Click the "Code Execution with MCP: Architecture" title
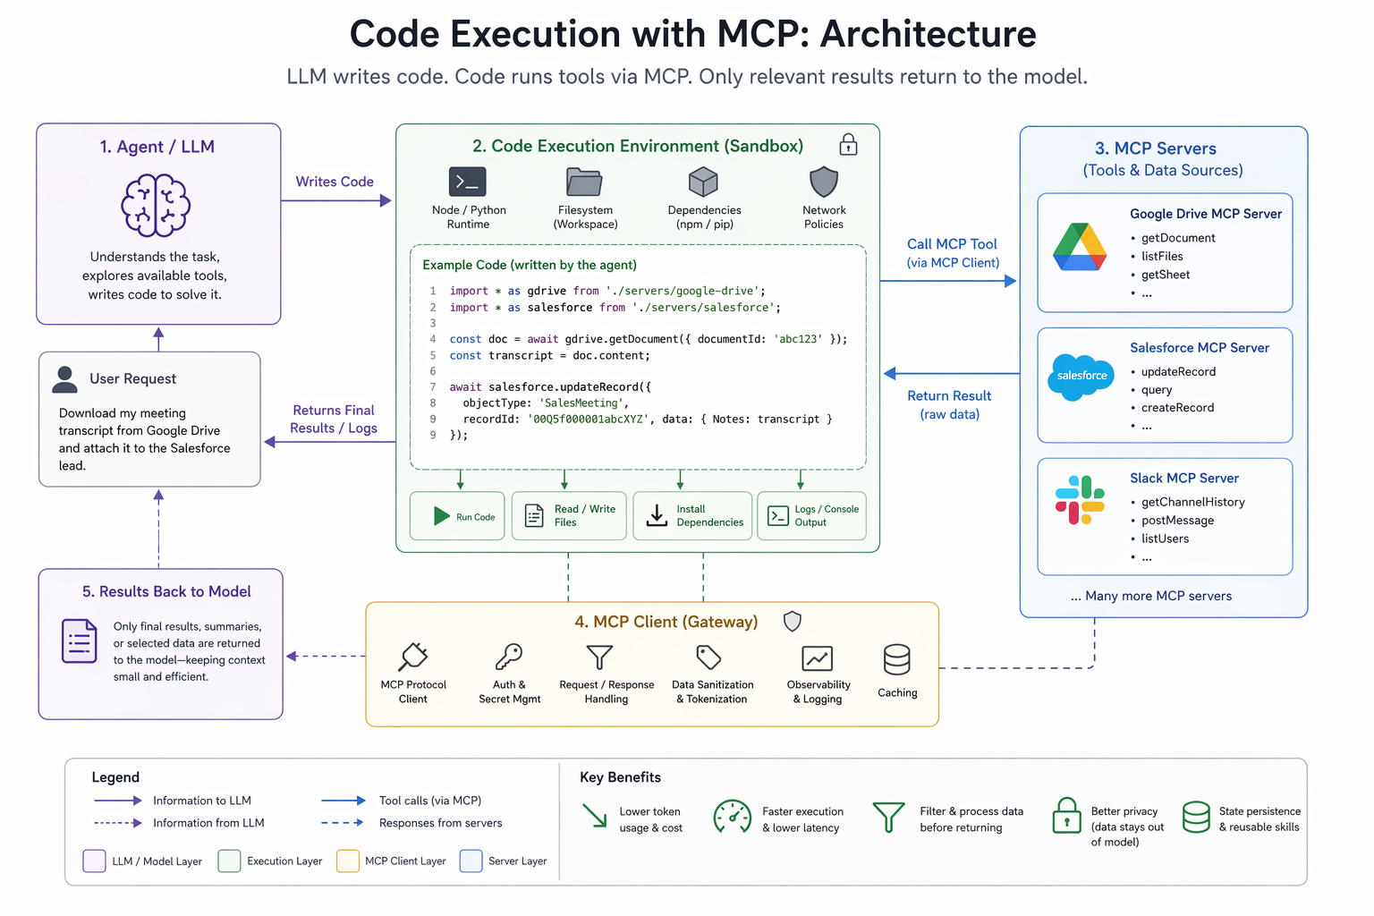 pos(692,34)
